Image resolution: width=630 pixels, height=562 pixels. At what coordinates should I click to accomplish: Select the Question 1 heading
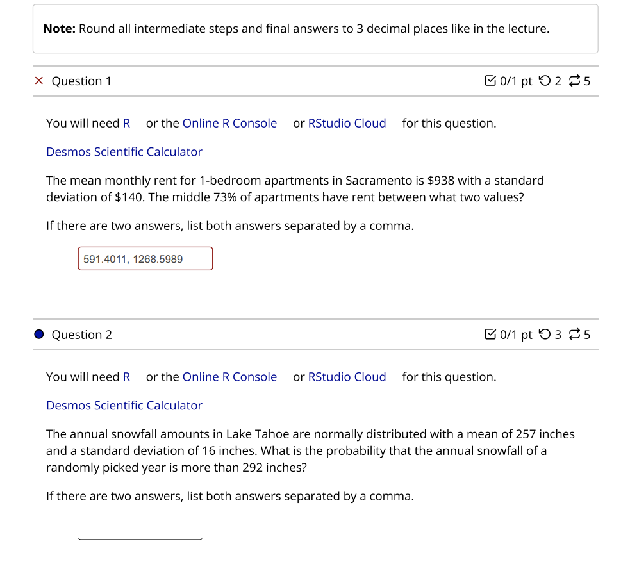[81, 81]
